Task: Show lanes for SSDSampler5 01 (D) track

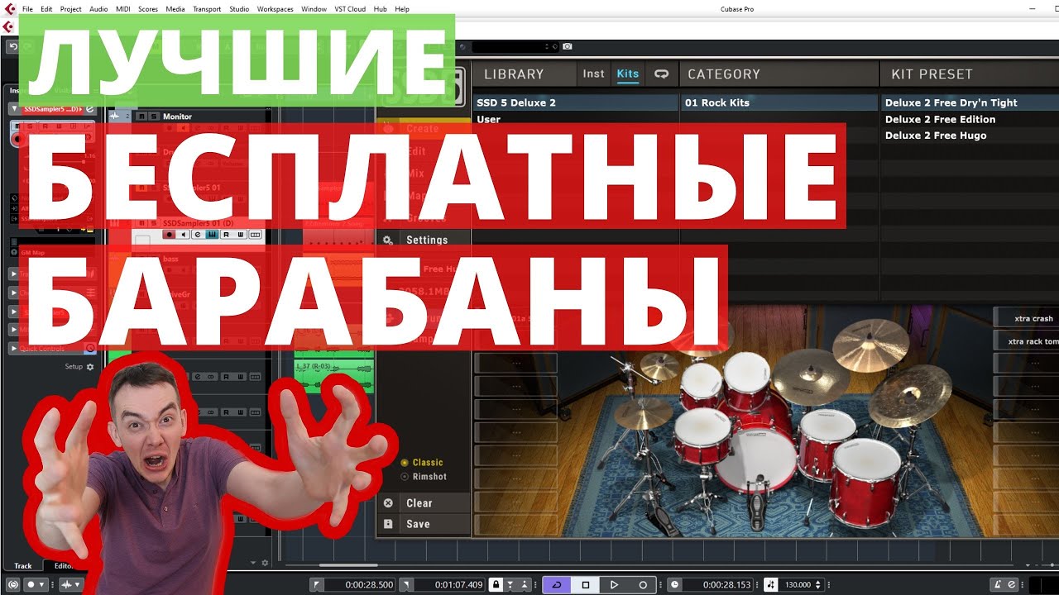Action: click(255, 235)
